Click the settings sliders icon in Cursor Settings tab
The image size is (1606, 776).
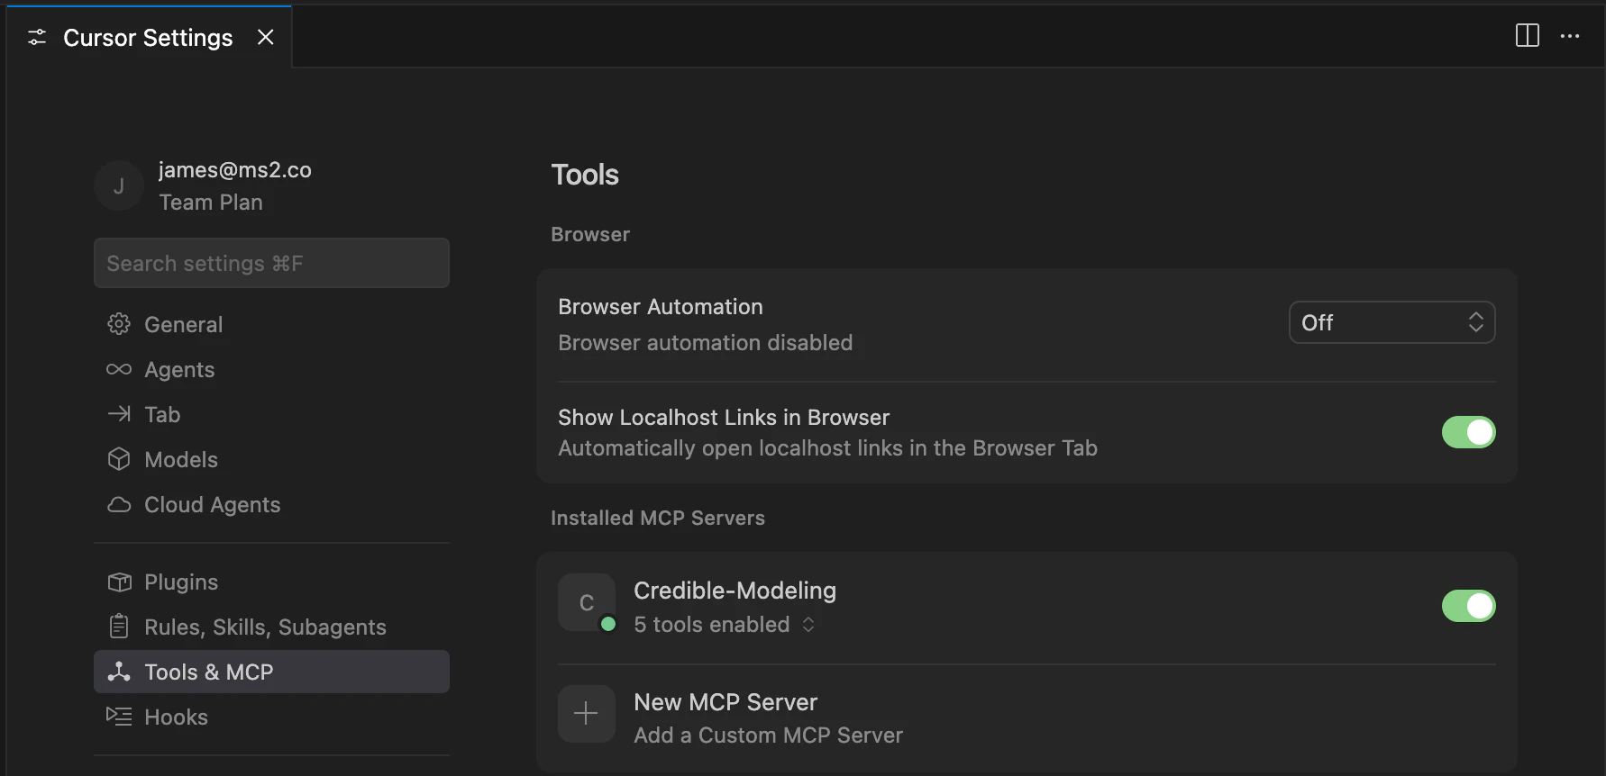37,38
